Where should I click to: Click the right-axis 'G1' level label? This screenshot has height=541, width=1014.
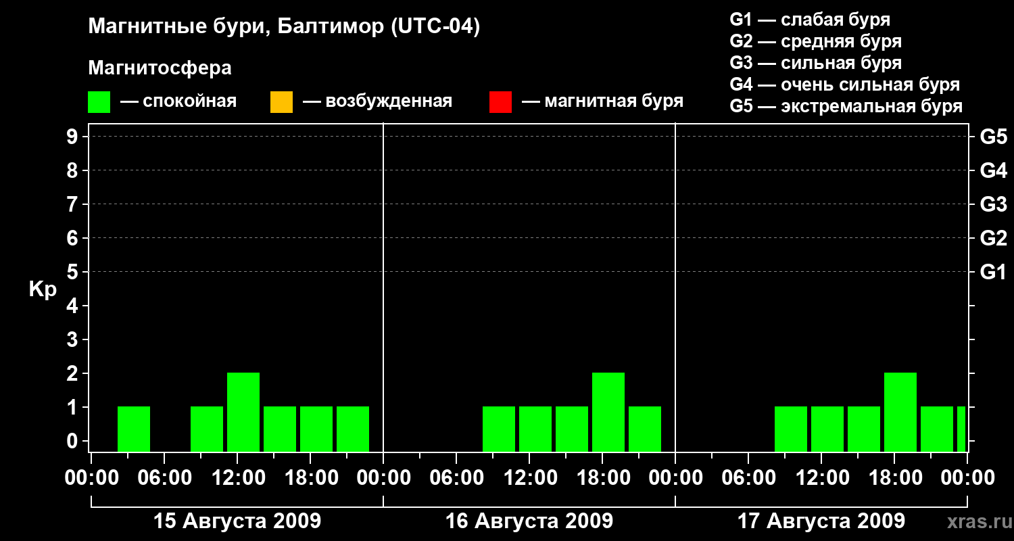coord(994,272)
